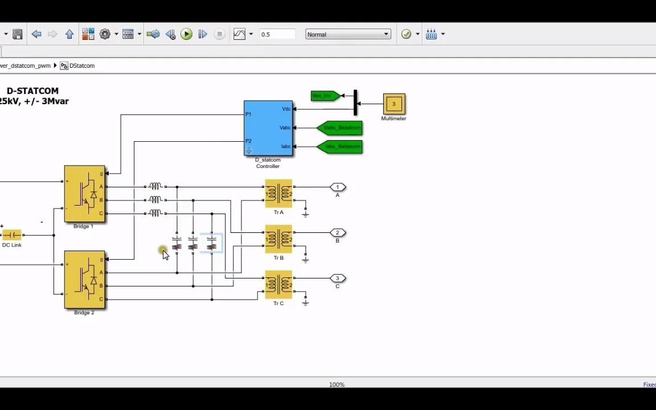Image resolution: width=656 pixels, height=410 pixels.
Task: Expand arrow next to Model Advisor checkmark
Action: coord(417,34)
